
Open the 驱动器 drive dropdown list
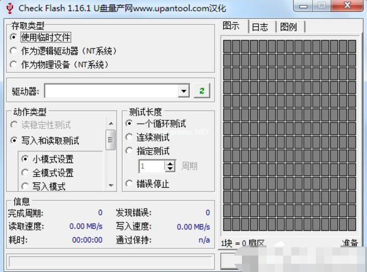183,91
